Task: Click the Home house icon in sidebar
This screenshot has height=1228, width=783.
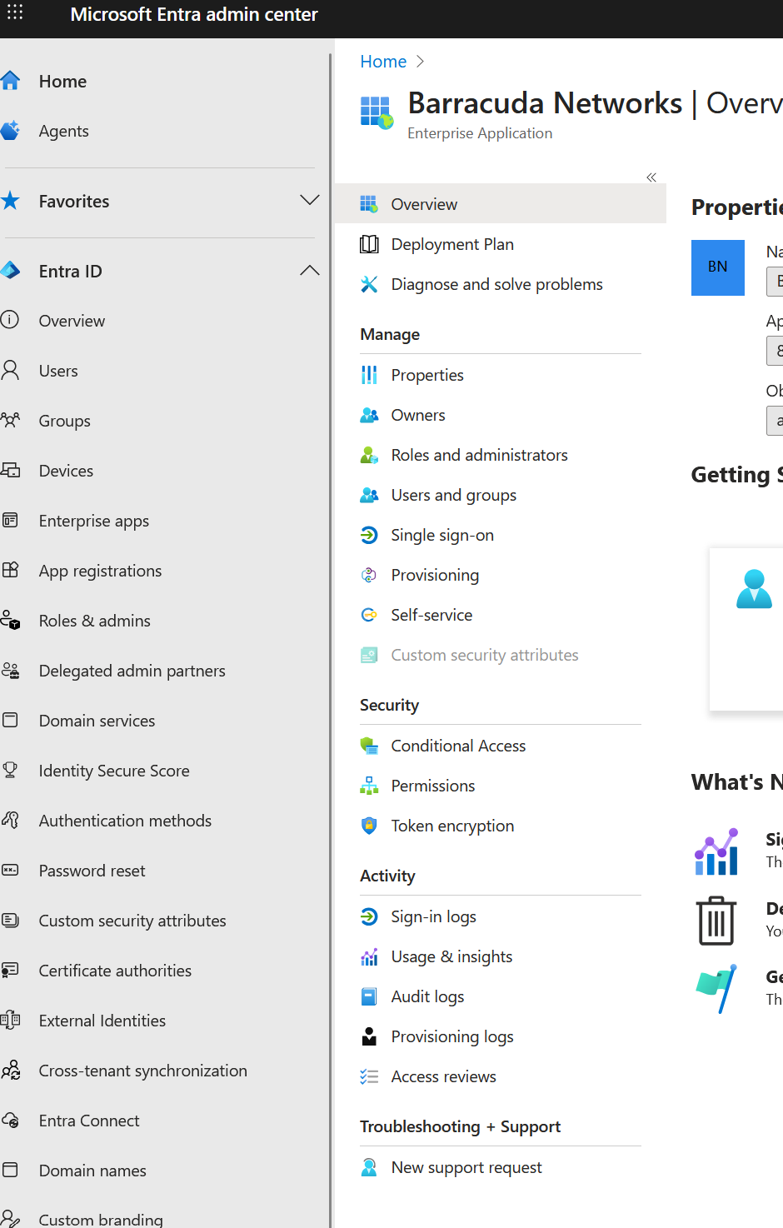Action: (10, 81)
